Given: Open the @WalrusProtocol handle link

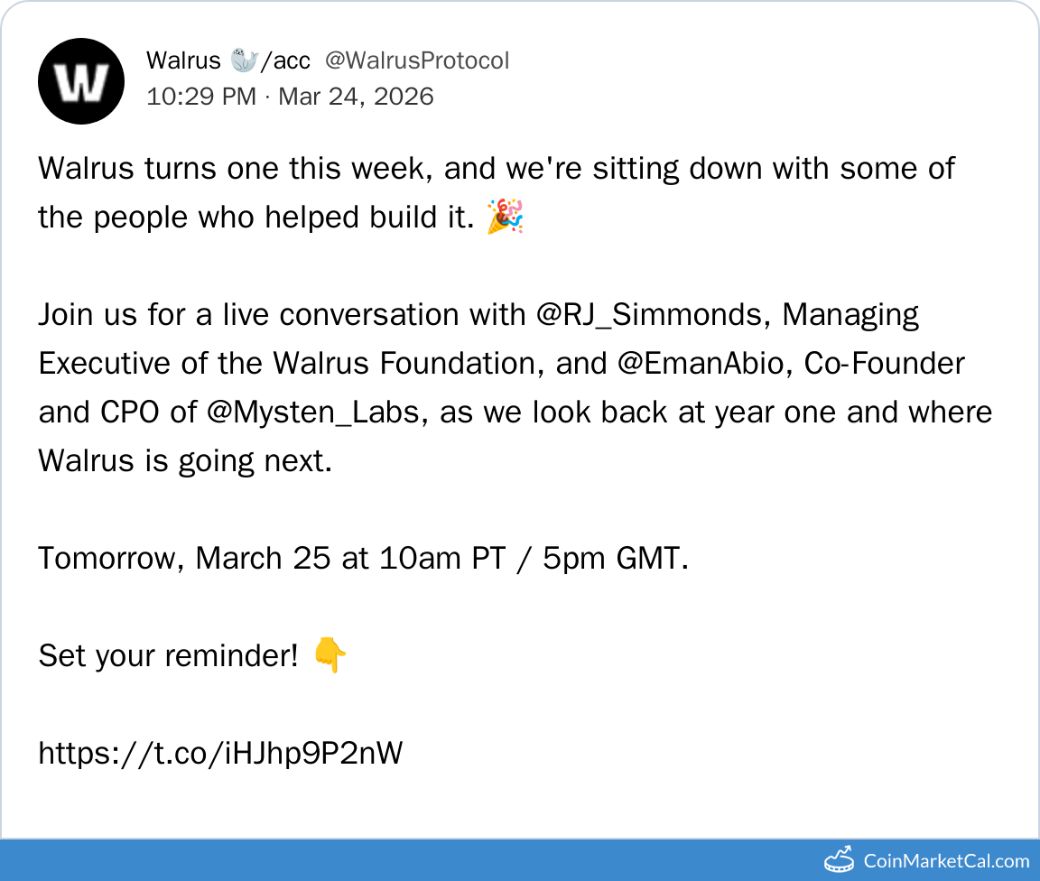Looking at the screenshot, I should (417, 60).
